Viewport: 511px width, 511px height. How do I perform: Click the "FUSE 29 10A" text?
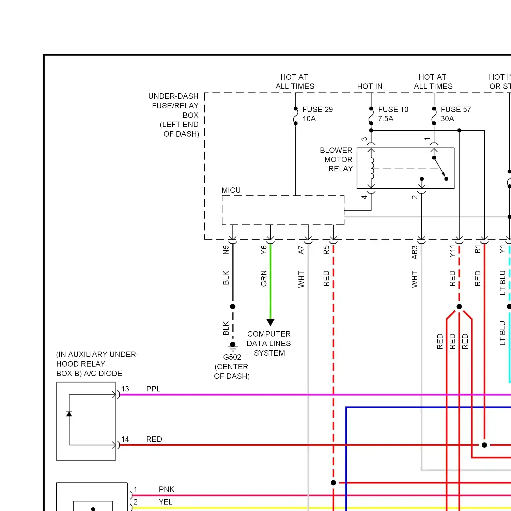(x=318, y=114)
